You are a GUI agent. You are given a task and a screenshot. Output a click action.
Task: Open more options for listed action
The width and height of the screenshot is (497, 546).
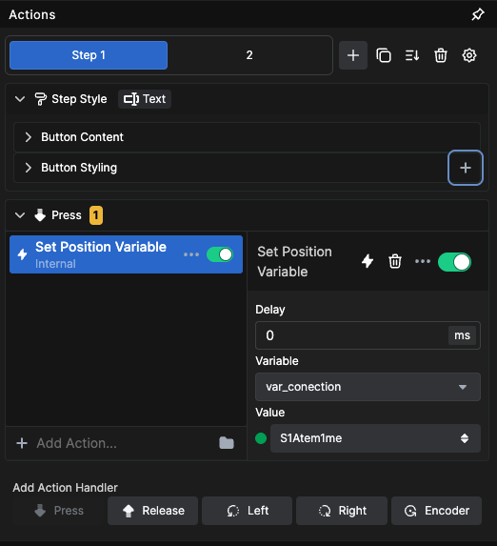(191, 254)
